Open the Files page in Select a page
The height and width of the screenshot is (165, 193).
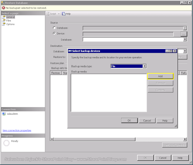coord(8,21)
